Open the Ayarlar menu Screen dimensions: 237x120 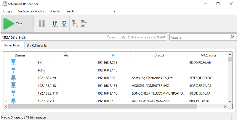click(x=55, y=11)
